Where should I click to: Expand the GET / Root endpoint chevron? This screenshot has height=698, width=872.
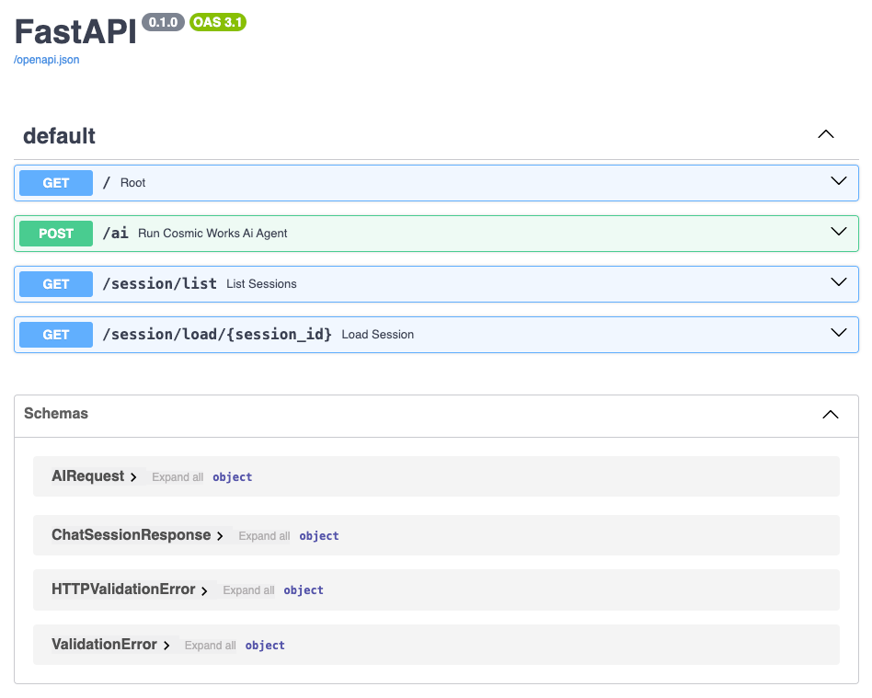pos(839,181)
